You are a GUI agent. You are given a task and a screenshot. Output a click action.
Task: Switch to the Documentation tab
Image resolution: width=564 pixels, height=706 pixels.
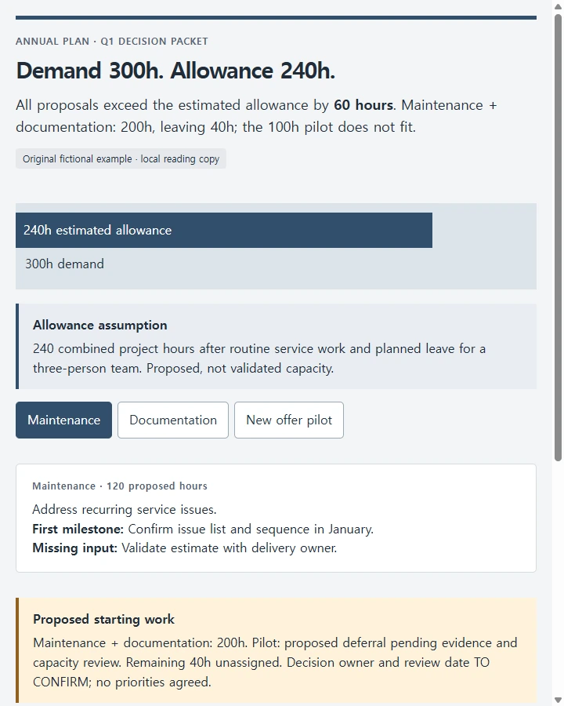(173, 420)
